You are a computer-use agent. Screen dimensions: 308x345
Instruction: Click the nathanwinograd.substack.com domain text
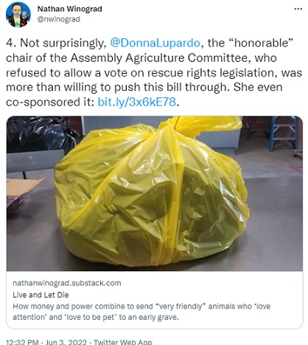(x=67, y=283)
